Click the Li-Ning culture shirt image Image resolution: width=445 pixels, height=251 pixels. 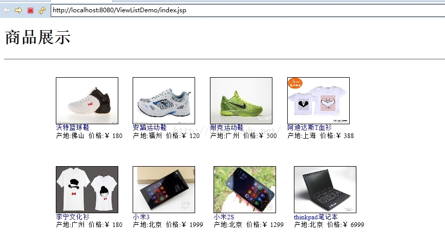(x=87, y=190)
